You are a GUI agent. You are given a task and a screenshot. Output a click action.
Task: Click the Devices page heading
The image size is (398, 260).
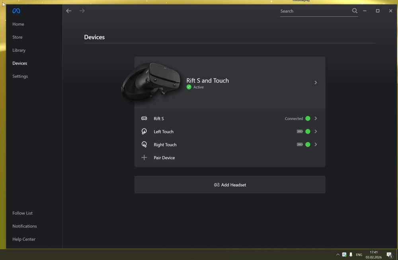[x=94, y=37]
